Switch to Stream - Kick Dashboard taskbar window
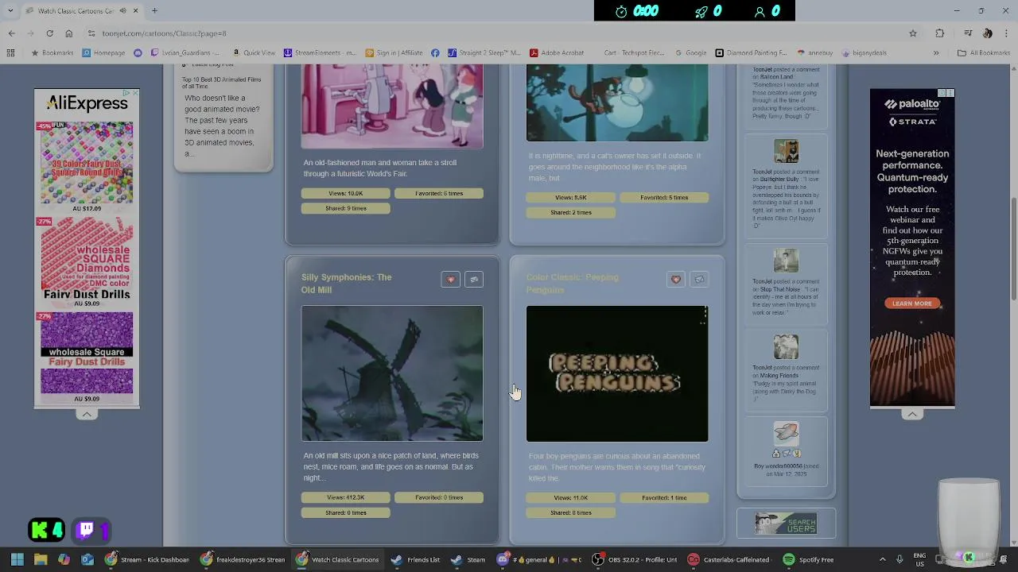 pos(148,559)
